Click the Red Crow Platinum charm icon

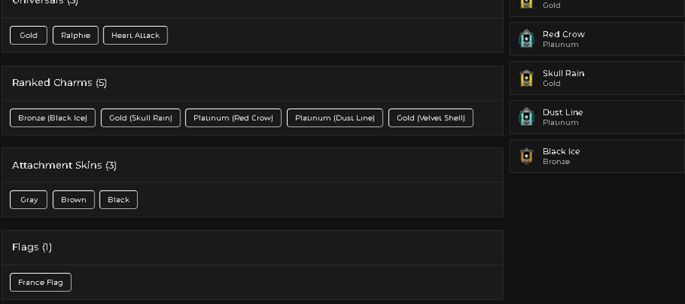tap(527, 39)
